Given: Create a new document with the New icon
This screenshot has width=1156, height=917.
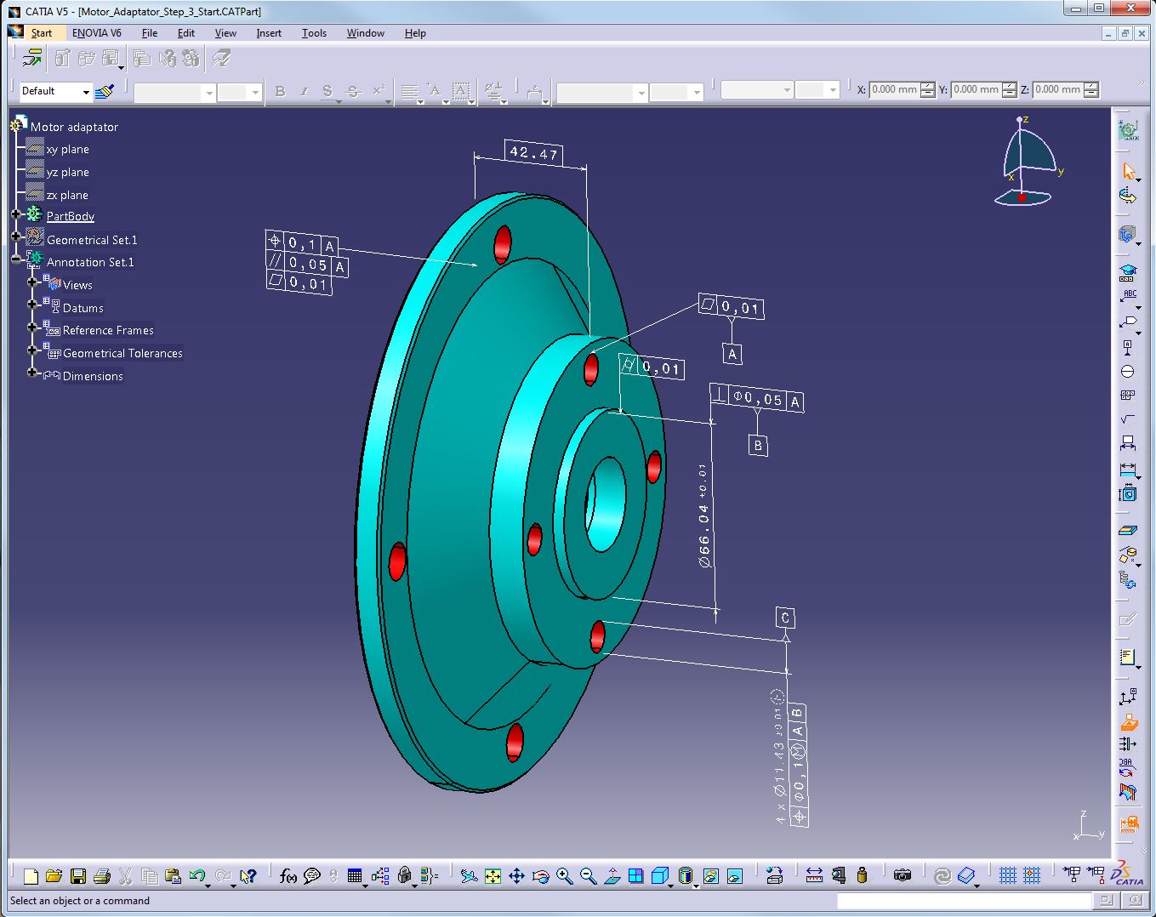Looking at the screenshot, I should pos(31,876).
